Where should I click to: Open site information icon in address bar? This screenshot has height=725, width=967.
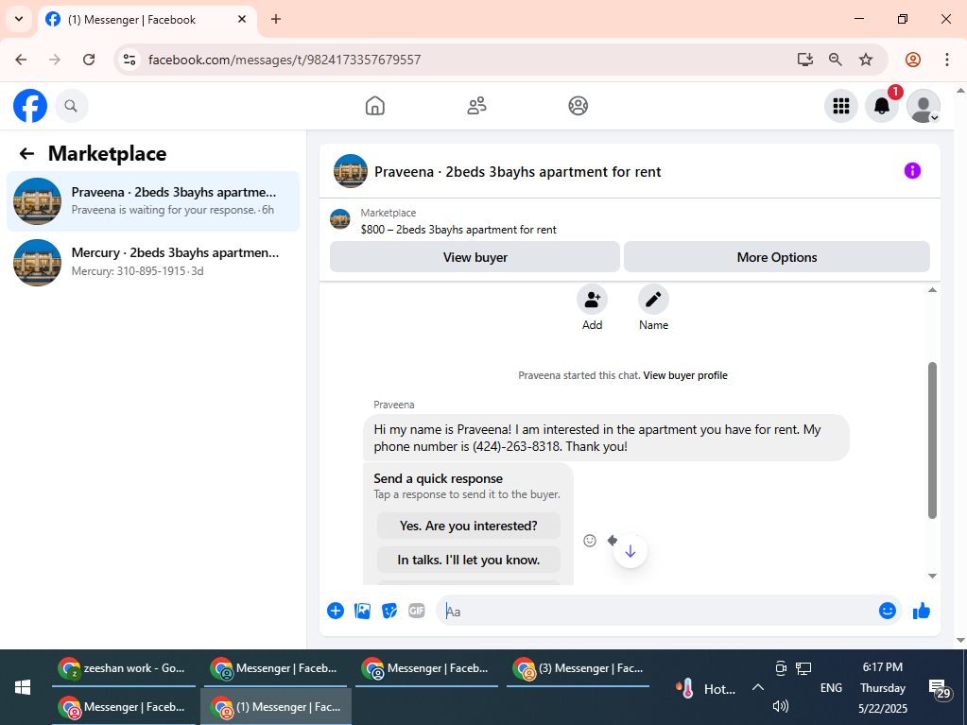click(x=130, y=60)
